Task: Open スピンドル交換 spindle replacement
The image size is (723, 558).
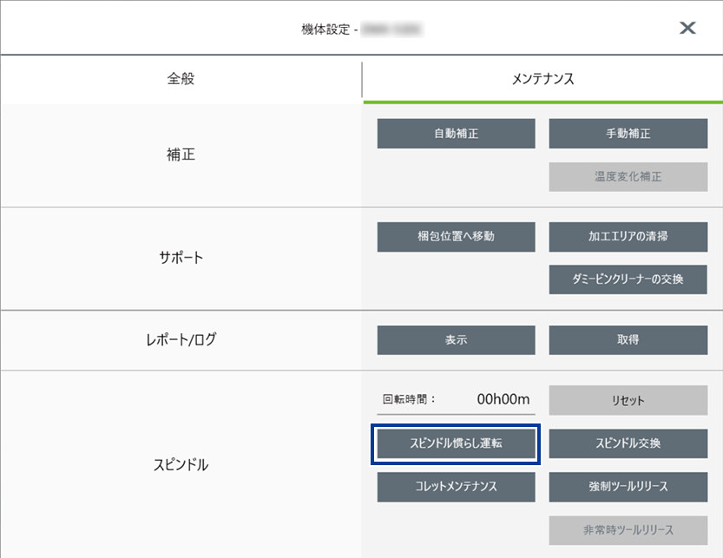Action: click(628, 443)
